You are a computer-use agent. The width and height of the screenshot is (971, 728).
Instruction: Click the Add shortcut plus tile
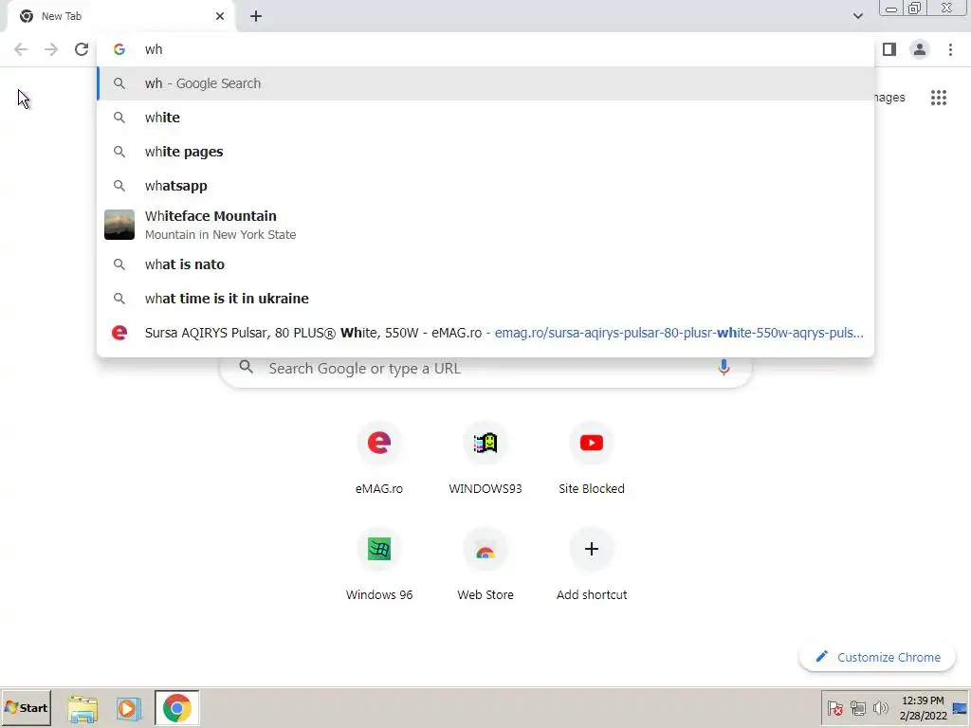click(x=592, y=565)
